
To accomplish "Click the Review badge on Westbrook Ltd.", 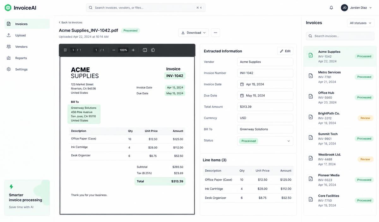I will (365, 159).
